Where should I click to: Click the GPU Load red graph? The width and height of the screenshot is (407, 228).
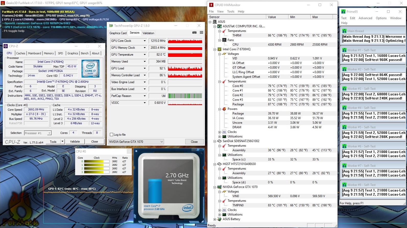(185, 68)
